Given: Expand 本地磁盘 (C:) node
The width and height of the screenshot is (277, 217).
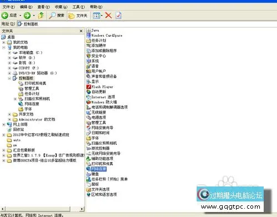Looking at the screenshot, I should 9,53.
